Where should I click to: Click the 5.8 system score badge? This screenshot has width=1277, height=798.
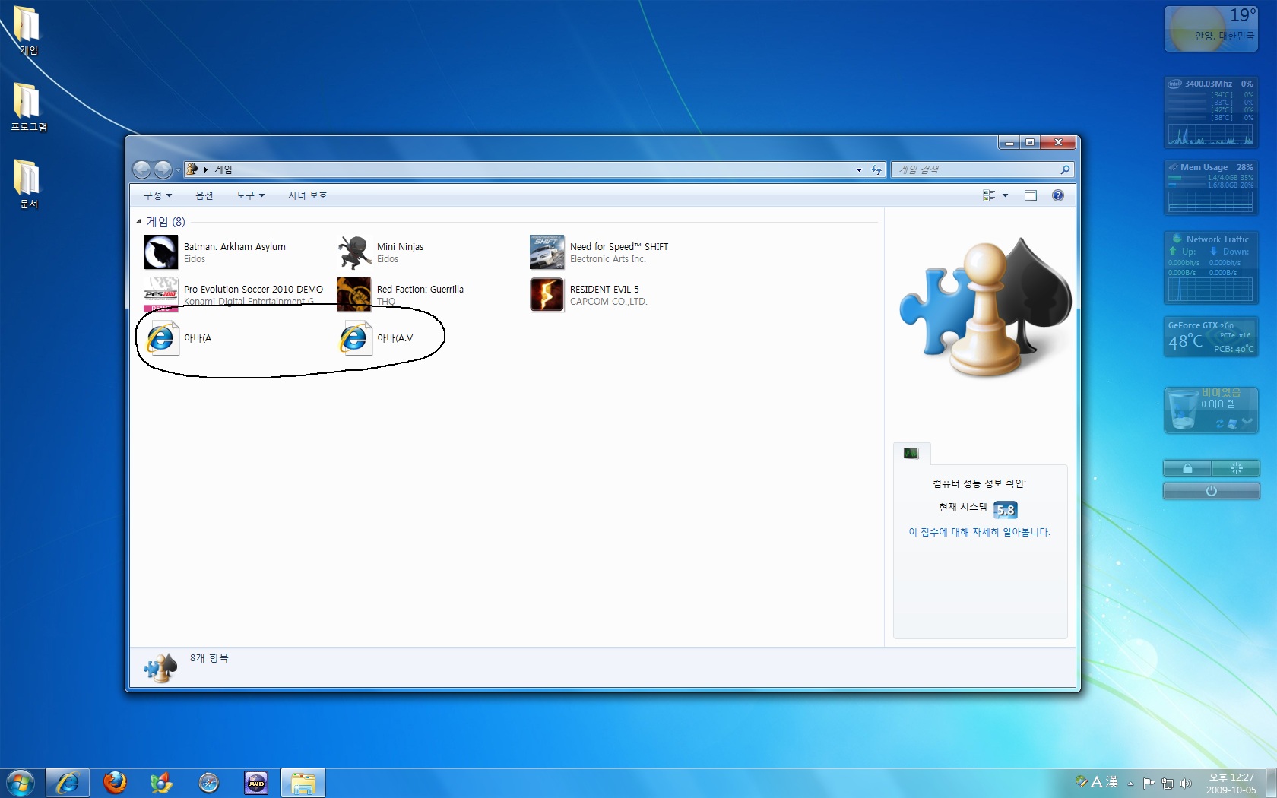tap(1005, 510)
